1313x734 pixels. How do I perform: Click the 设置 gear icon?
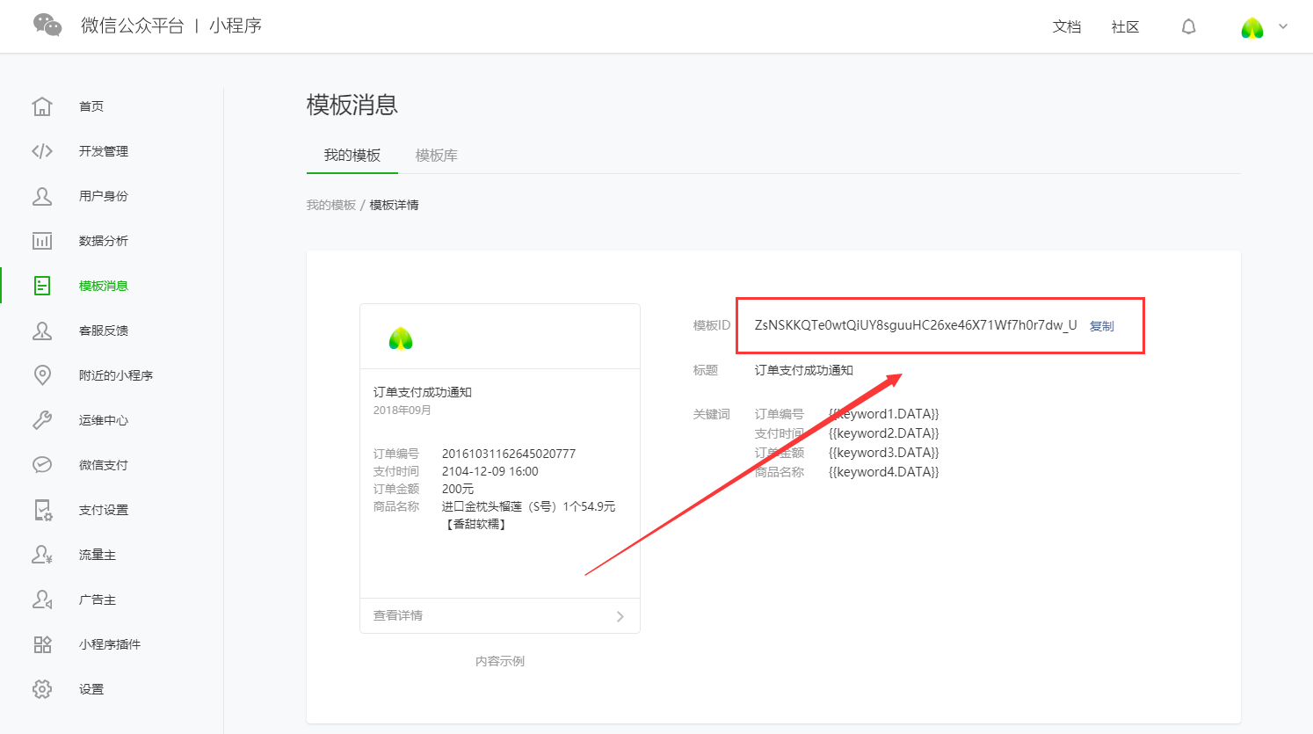(x=42, y=689)
